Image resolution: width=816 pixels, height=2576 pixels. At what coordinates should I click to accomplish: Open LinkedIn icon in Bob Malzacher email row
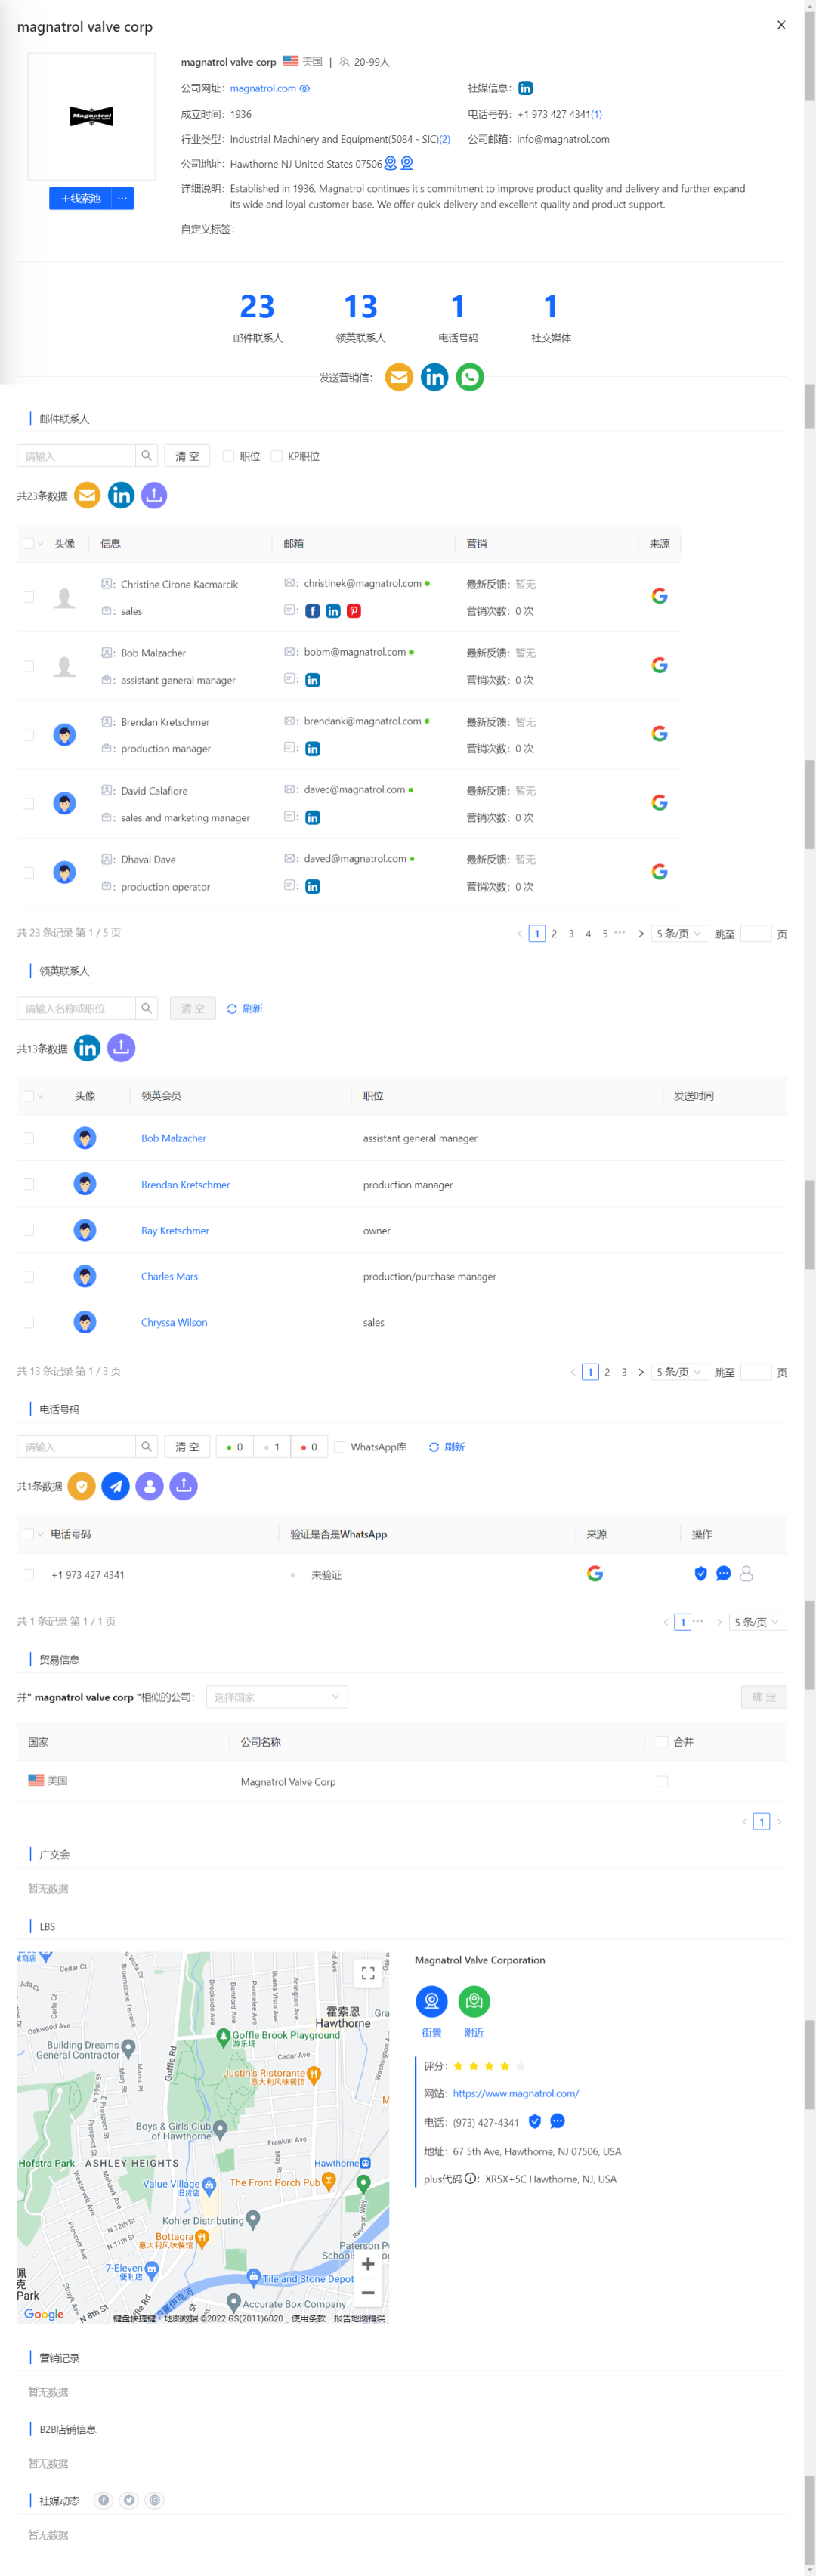pos(313,680)
